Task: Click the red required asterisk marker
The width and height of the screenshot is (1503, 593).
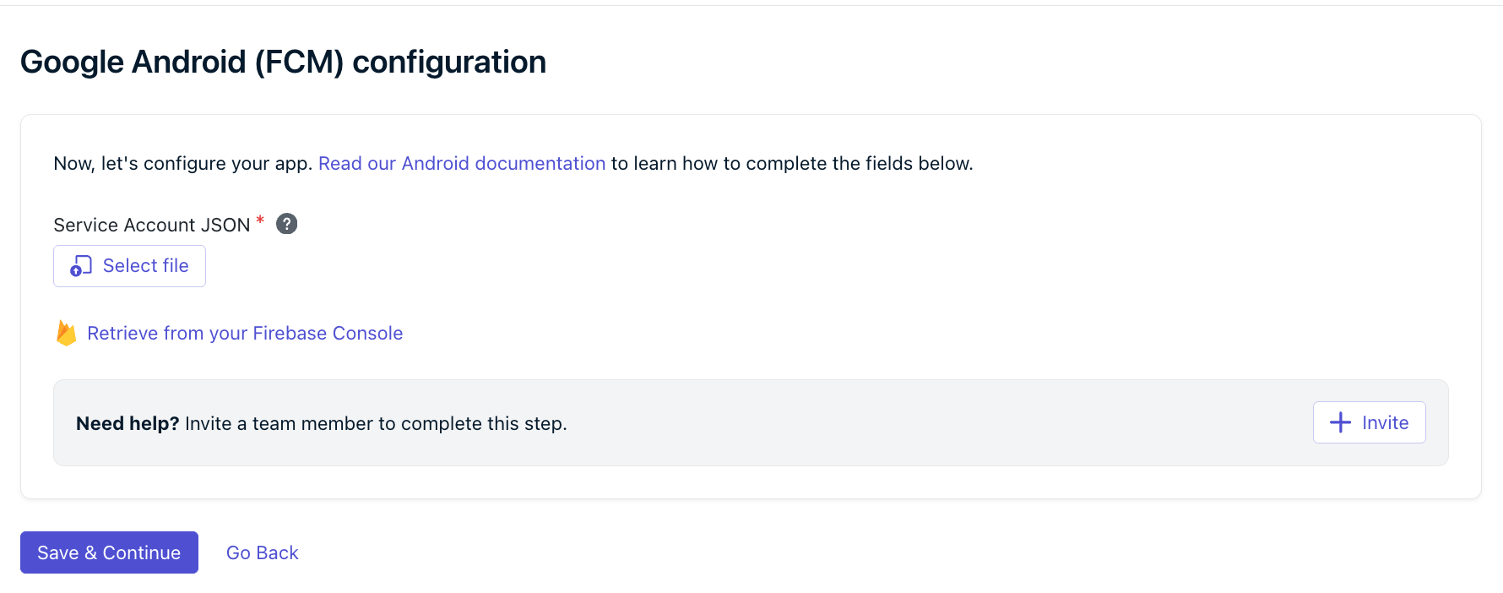Action: pyautogui.click(x=260, y=220)
